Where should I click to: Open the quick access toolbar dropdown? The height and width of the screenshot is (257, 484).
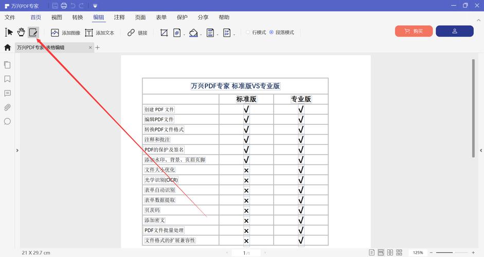[95, 6]
